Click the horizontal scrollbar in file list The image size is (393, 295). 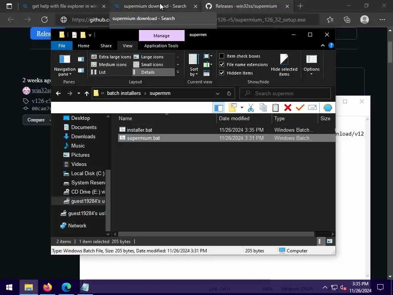click(216, 234)
